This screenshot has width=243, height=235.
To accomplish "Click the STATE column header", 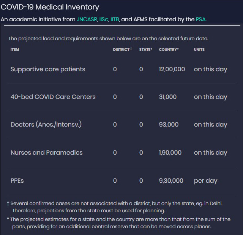I will (145, 50).
